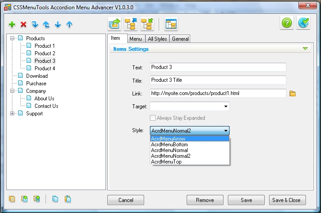Choose AcrdMenuArrow from the style list
Screen dimensions: 321x213
[x=190, y=139]
